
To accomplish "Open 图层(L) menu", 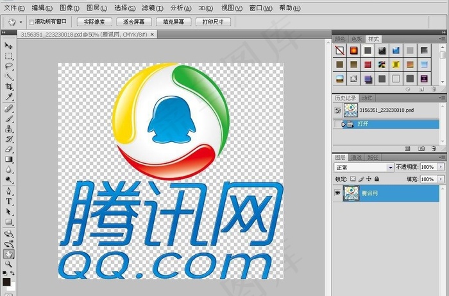I will (x=97, y=8).
